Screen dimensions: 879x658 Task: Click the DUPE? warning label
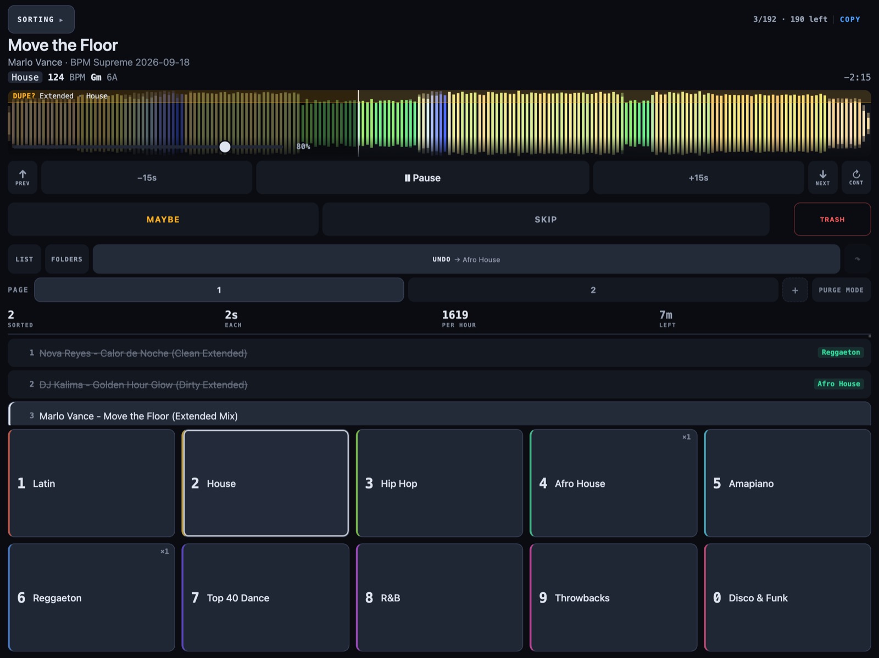24,96
